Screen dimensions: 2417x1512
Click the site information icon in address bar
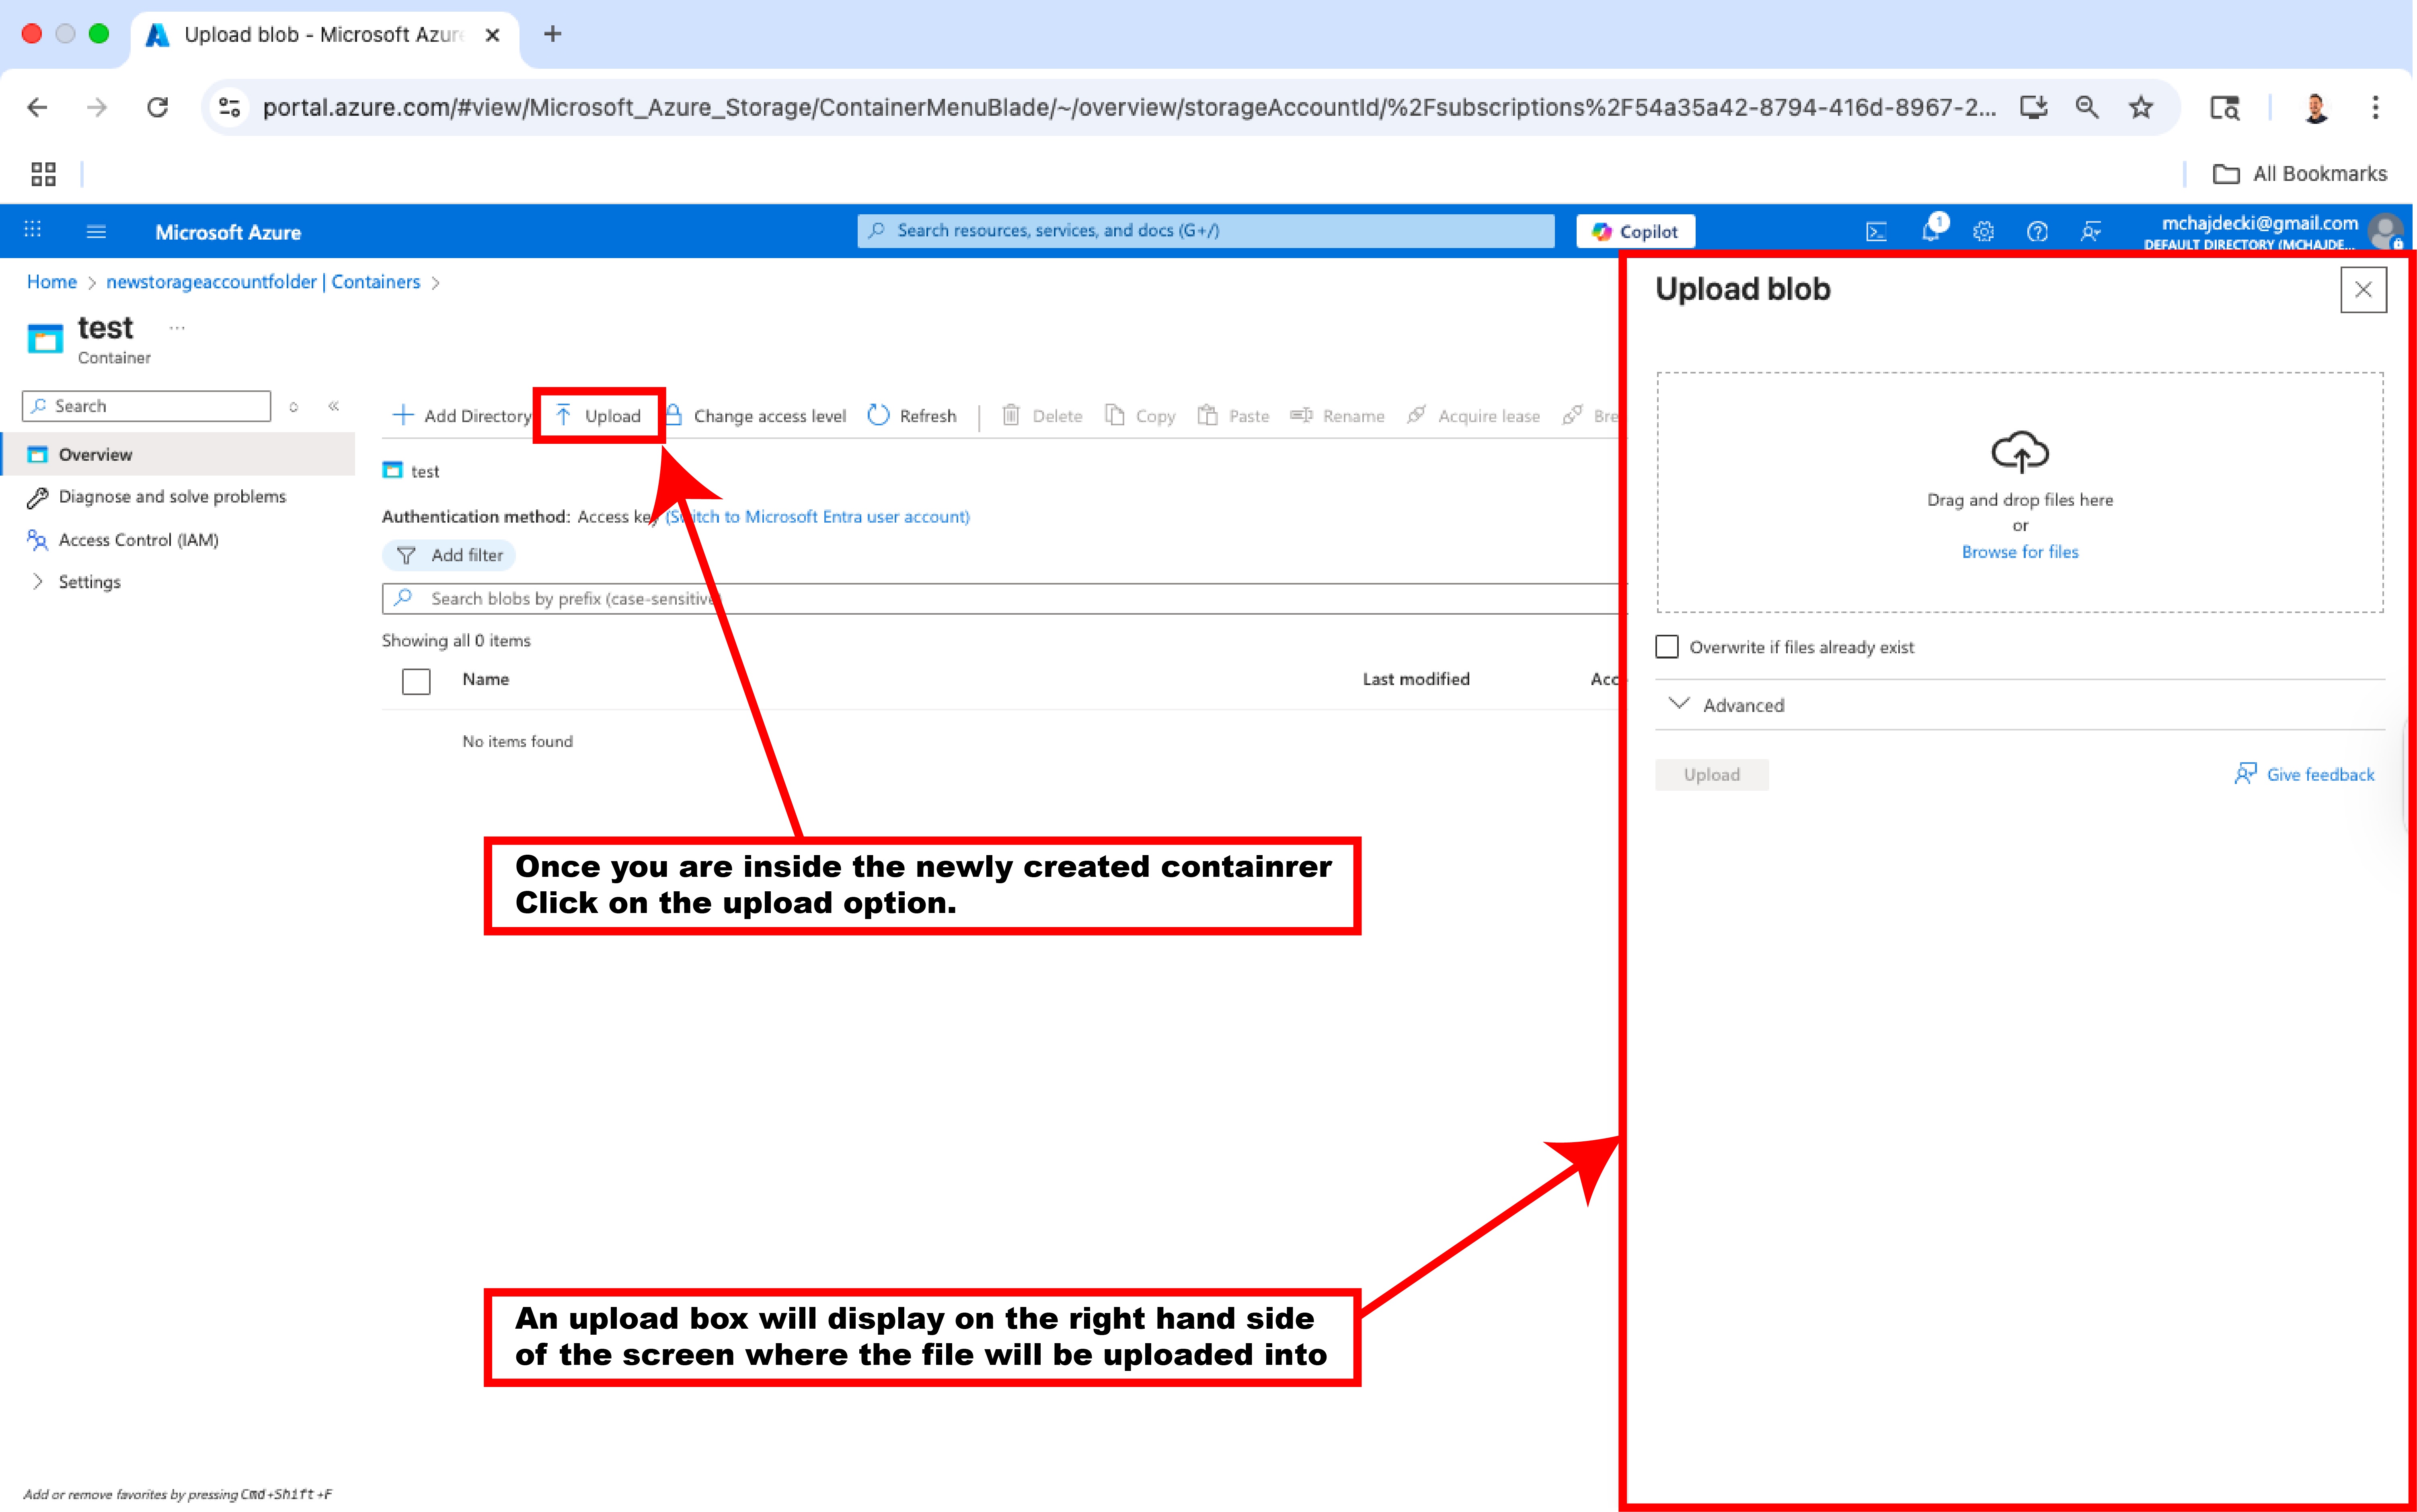click(230, 107)
